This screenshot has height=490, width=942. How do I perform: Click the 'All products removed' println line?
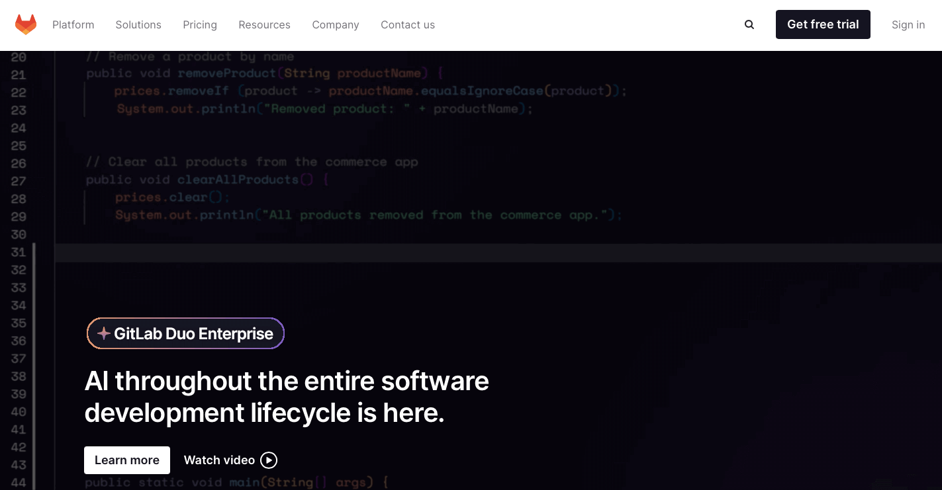369,216
